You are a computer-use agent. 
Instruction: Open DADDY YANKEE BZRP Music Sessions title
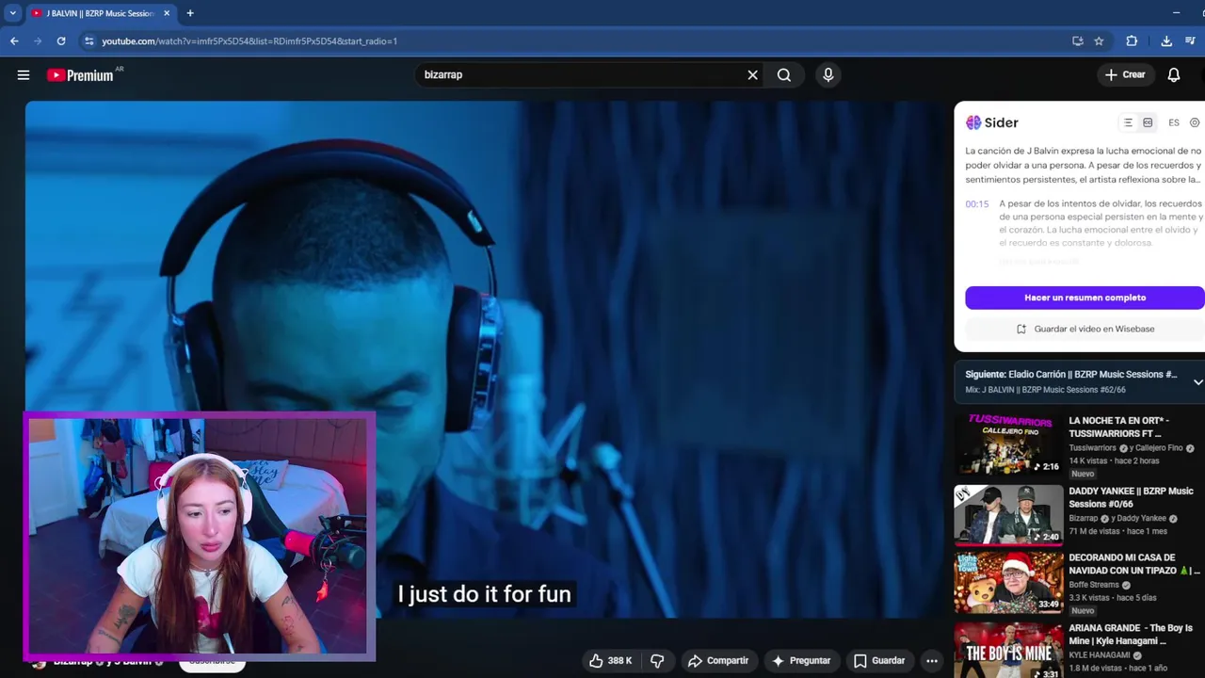[x=1131, y=497]
